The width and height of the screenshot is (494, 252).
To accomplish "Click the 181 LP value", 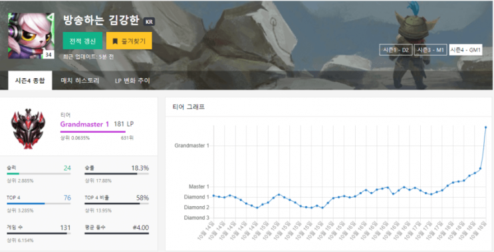I will pyautogui.click(x=124, y=124).
